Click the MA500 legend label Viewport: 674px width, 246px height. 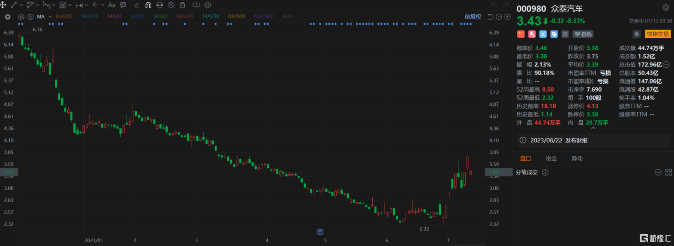tap(237, 17)
